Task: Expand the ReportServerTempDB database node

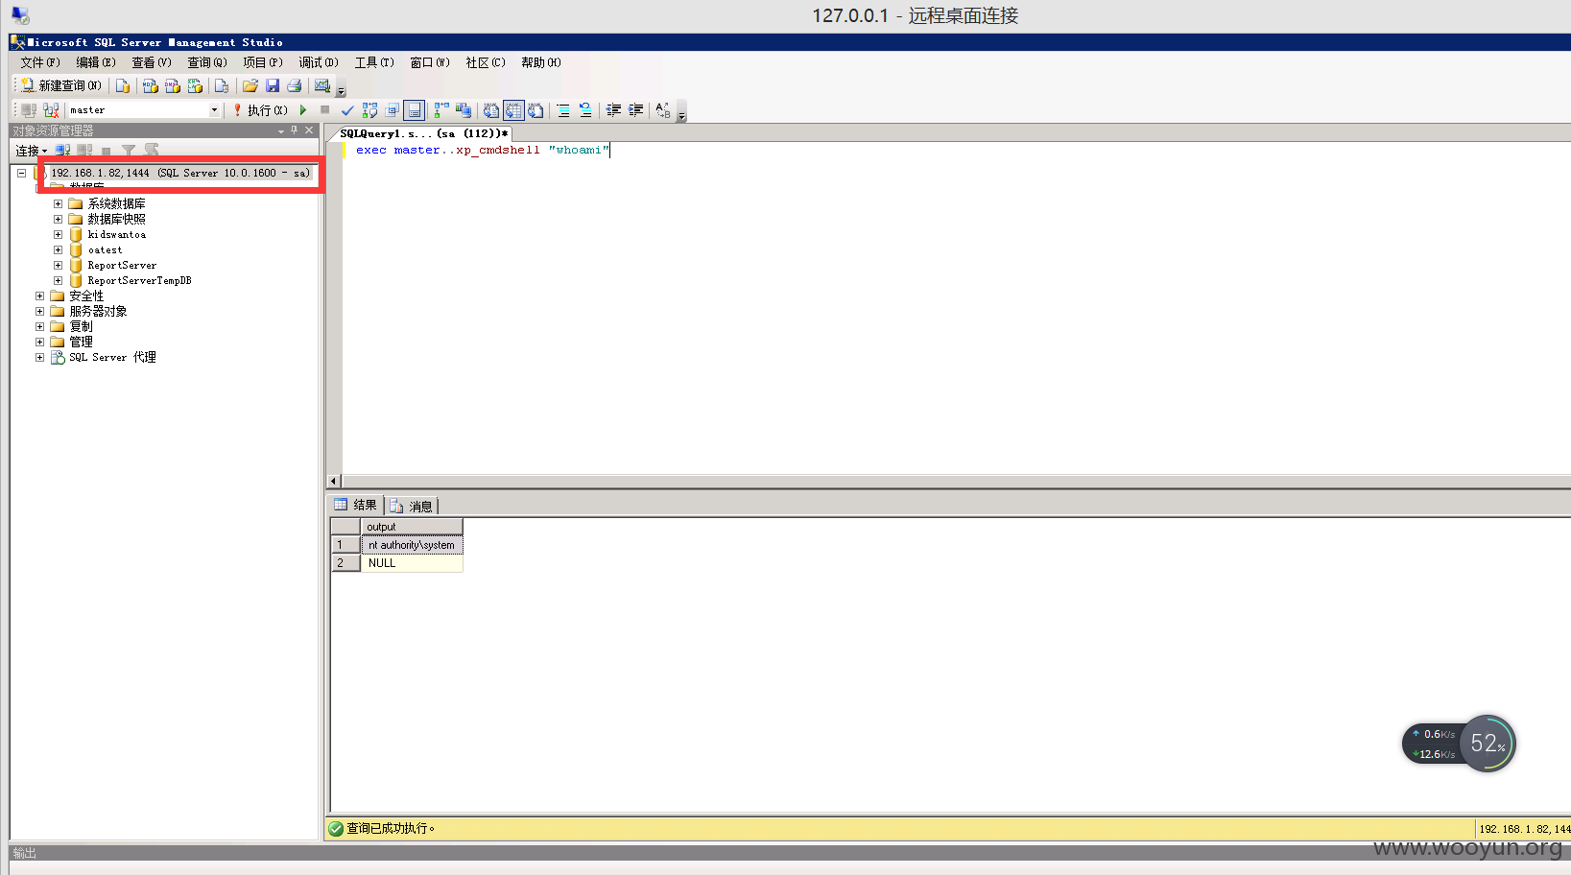Action: (x=58, y=281)
